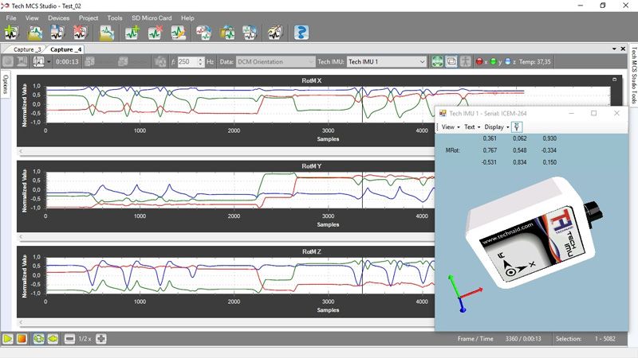The width and height of the screenshot is (638, 358).
Task: Click the loop playback icon
Action: click(37, 339)
